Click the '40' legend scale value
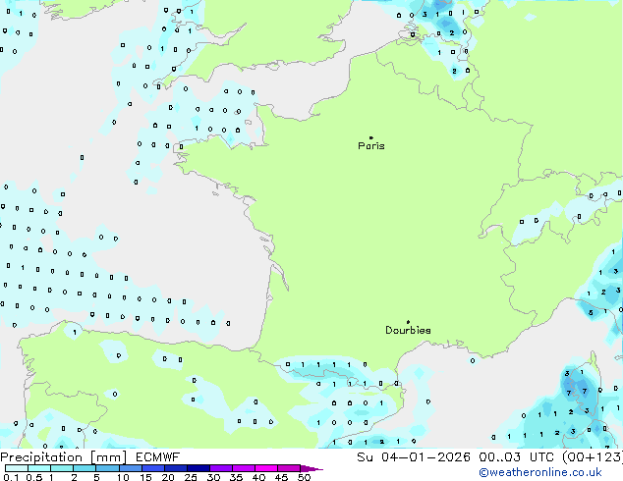Image resolution: width=623 pixels, height=481 pixels. [x=258, y=477]
